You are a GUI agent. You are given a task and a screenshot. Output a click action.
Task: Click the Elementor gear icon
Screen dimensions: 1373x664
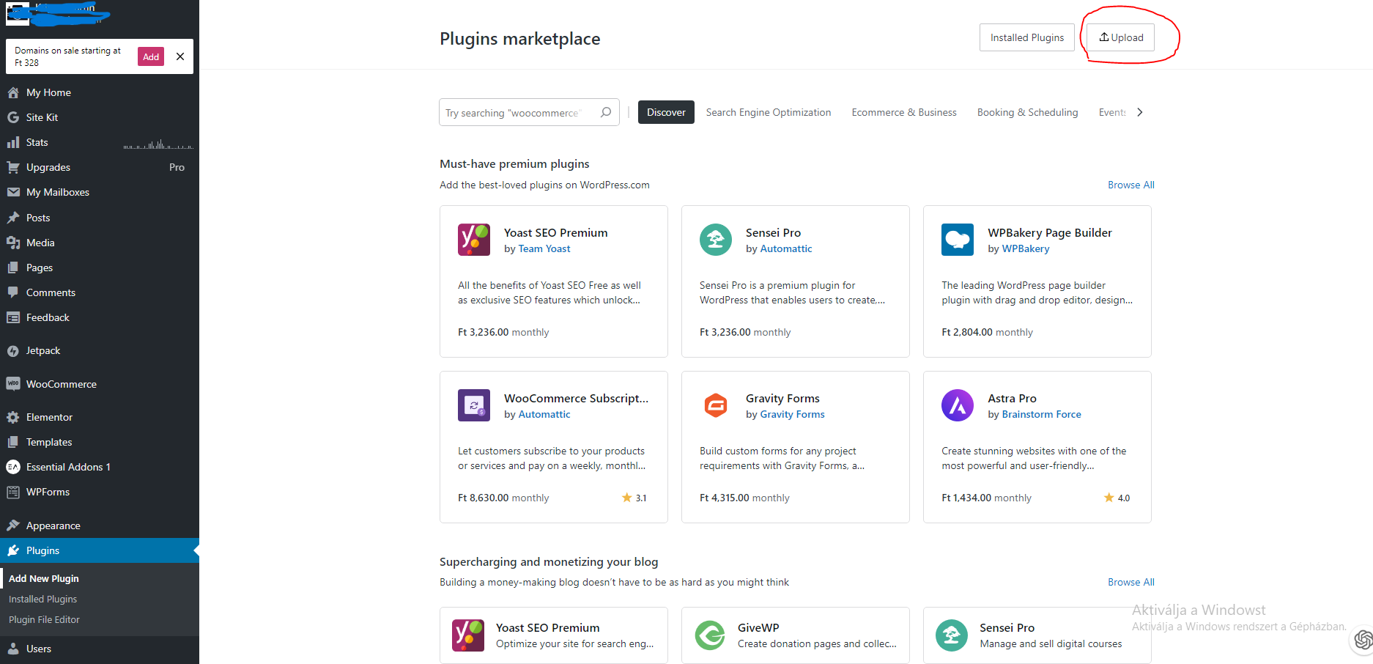click(13, 417)
